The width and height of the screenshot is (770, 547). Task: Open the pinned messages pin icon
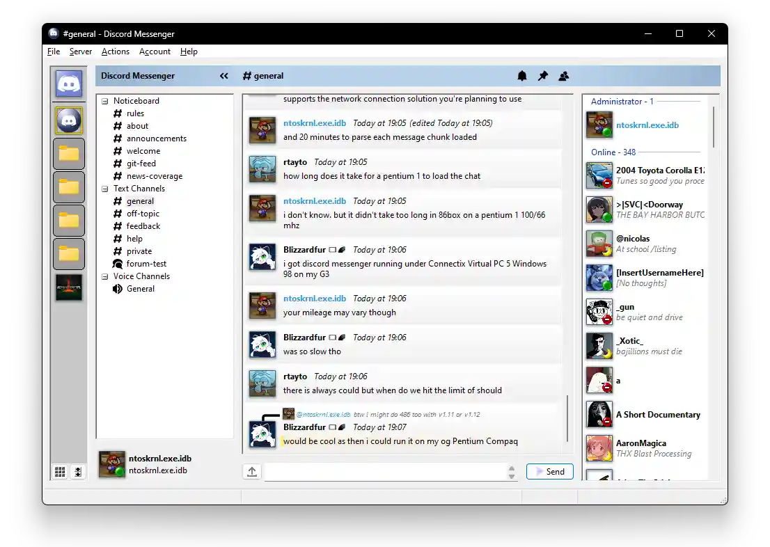(x=542, y=76)
